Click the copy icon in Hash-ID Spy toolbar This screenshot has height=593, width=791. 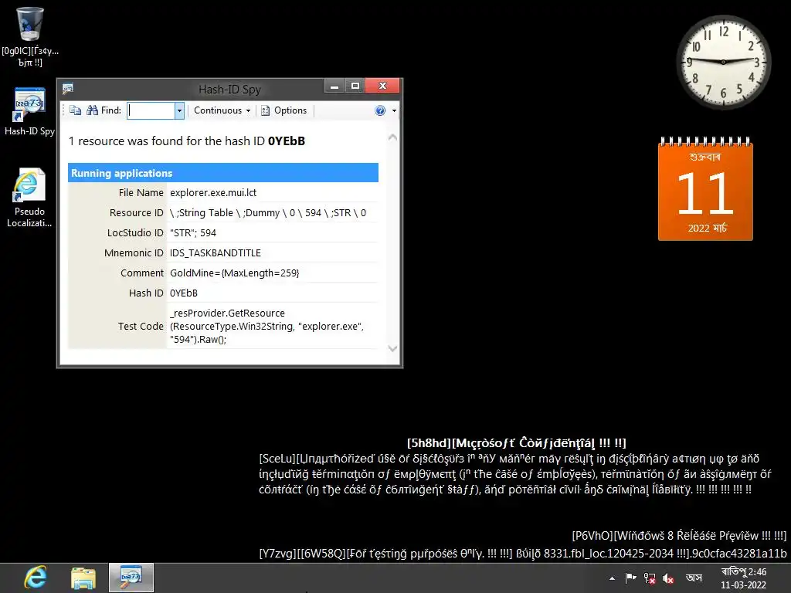pos(75,110)
